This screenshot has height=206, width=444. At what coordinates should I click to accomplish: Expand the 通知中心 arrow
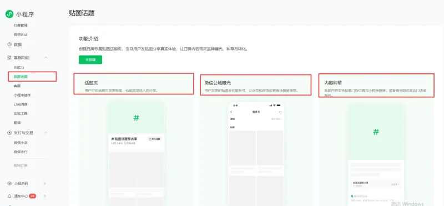[x=45, y=196]
